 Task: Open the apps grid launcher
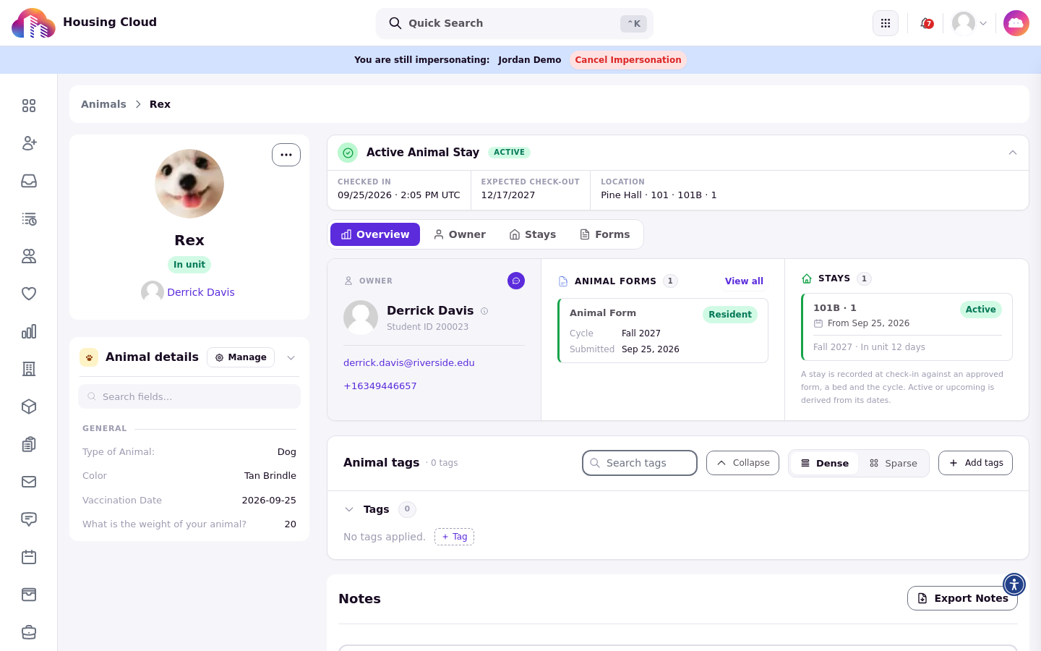click(x=886, y=23)
